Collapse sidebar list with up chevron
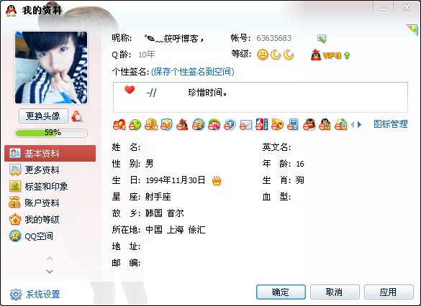 (x=50, y=259)
